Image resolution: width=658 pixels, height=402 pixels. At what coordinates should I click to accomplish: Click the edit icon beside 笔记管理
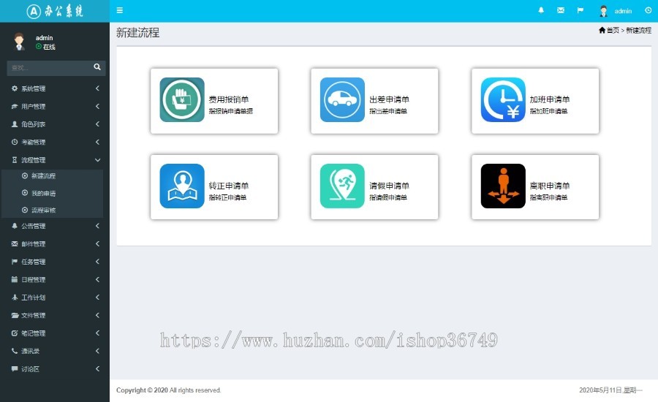(15, 333)
